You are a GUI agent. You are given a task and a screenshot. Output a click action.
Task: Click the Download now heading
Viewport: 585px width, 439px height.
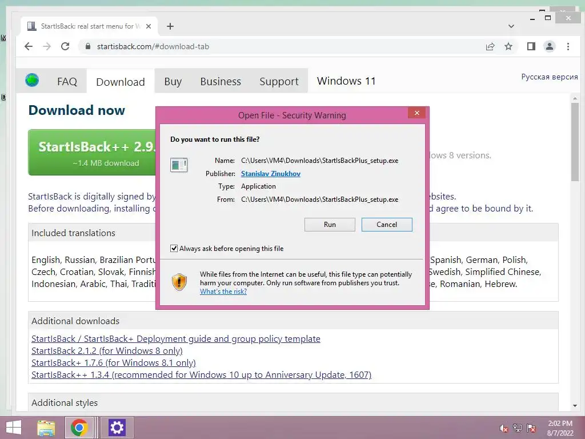[x=77, y=110]
